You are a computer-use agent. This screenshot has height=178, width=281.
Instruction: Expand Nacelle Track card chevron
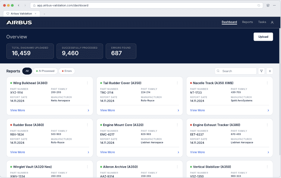[268, 110]
